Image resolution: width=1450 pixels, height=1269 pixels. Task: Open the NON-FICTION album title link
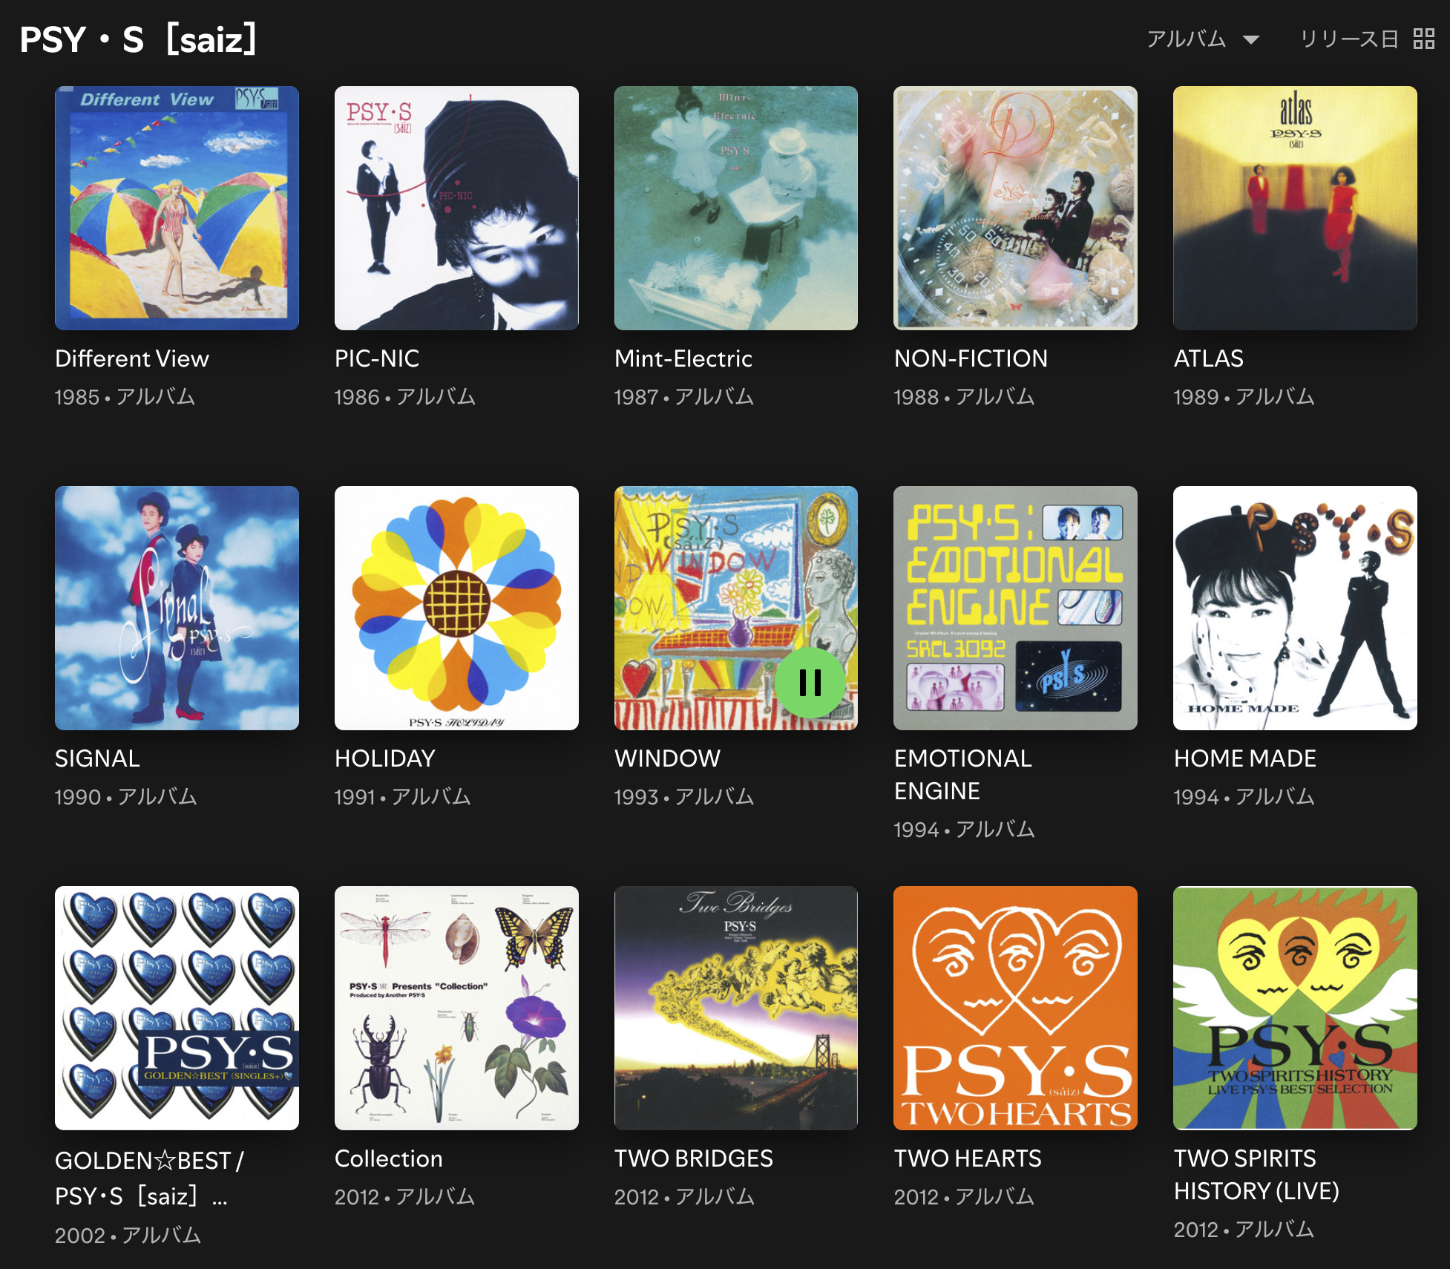click(971, 358)
